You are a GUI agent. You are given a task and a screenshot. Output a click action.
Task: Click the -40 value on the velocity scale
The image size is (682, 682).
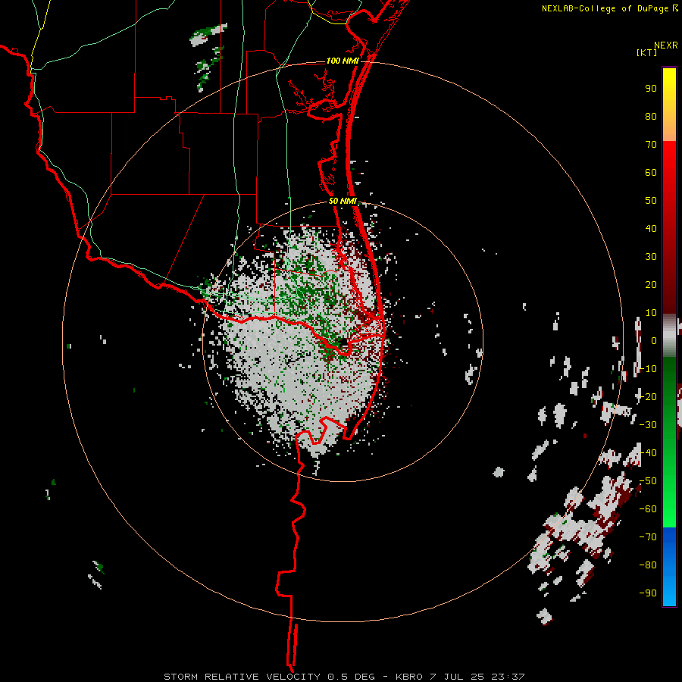[x=648, y=453]
